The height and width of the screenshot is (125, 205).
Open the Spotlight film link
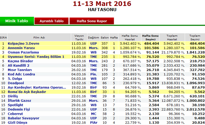coord(16,105)
